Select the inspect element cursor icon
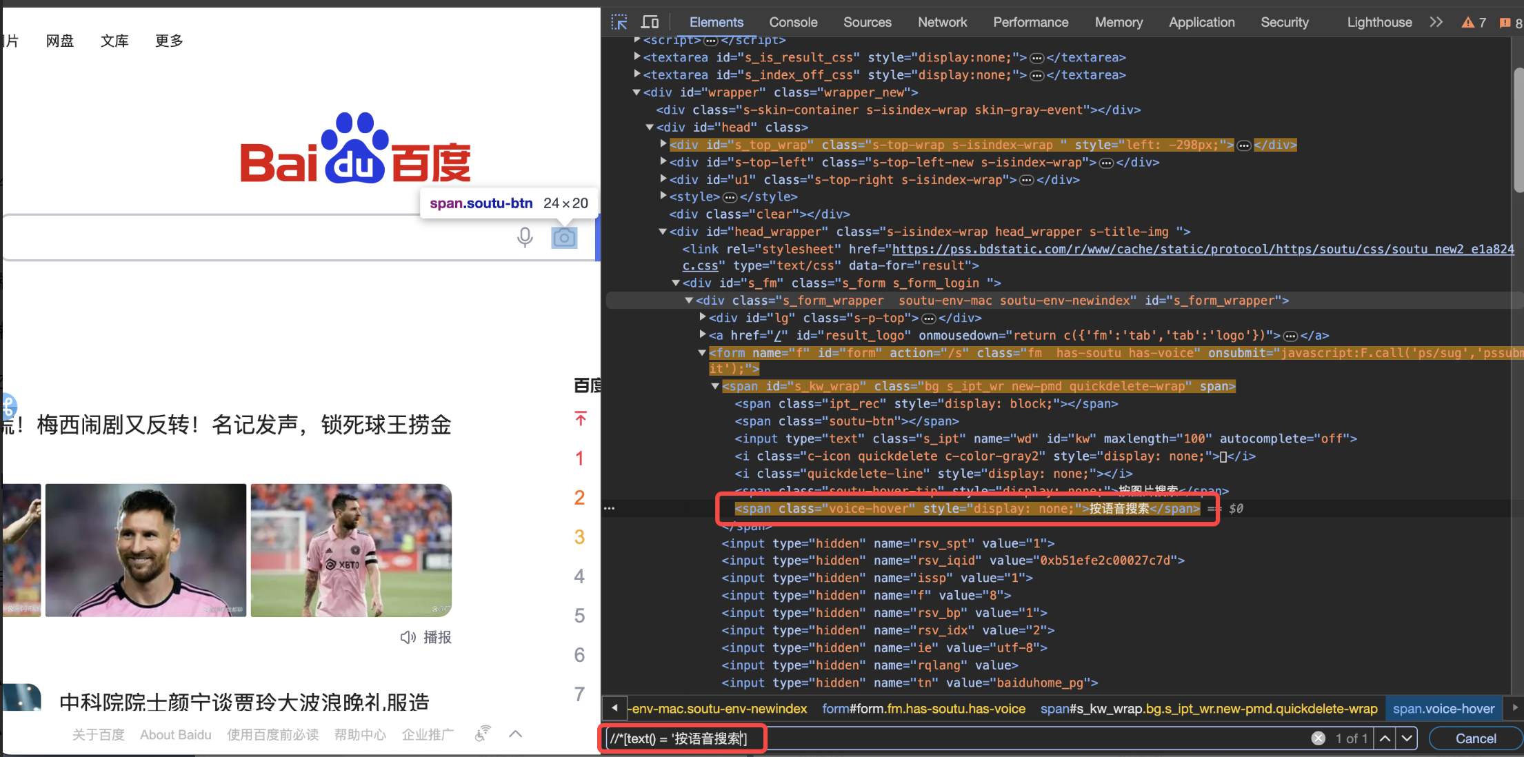Viewport: 1524px width, 757px height. [619, 21]
